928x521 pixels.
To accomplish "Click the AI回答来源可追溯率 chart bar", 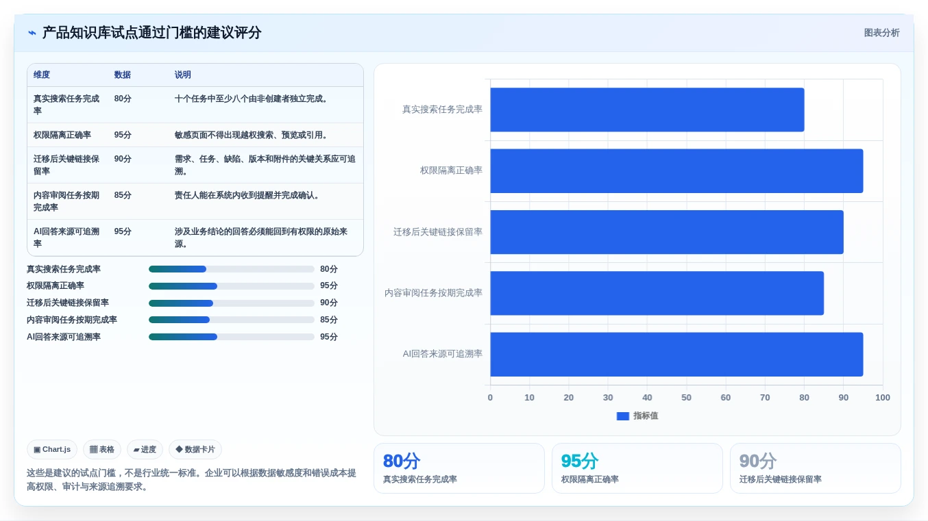I will [676, 354].
